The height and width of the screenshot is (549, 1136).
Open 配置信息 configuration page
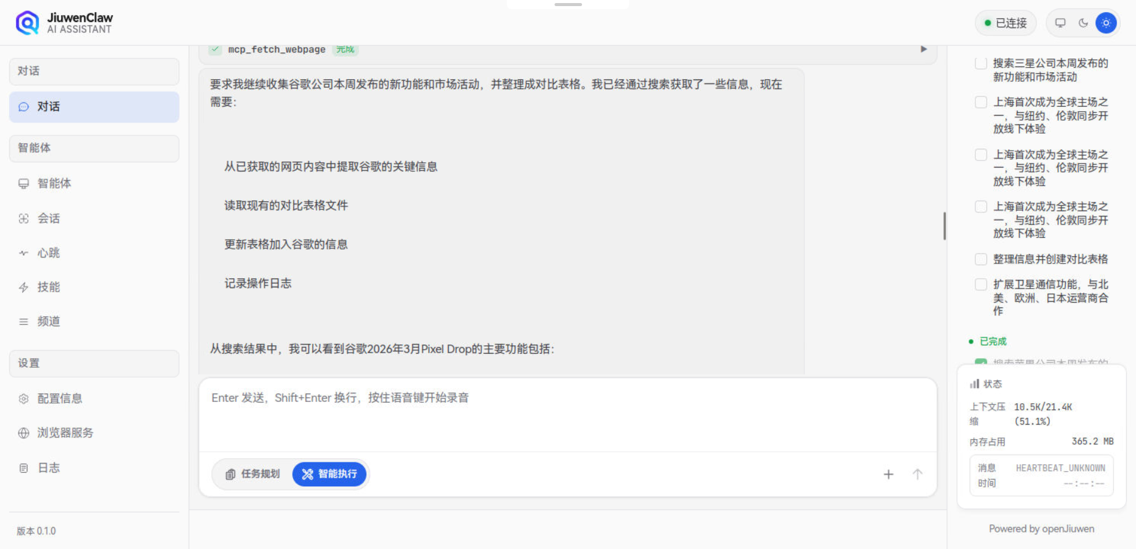click(x=94, y=398)
